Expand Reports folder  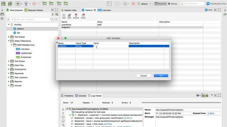point(9,81)
